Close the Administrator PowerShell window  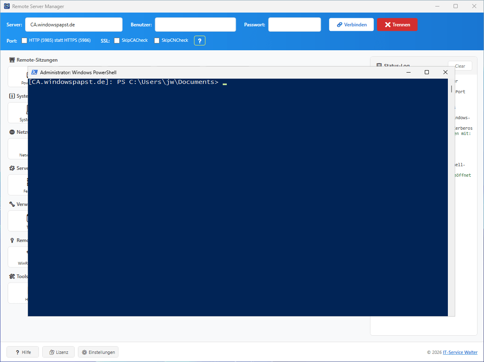tap(445, 73)
